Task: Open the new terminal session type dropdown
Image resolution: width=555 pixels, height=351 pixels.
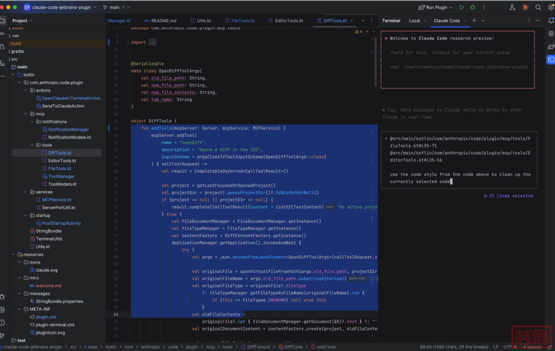Action: click(483, 21)
